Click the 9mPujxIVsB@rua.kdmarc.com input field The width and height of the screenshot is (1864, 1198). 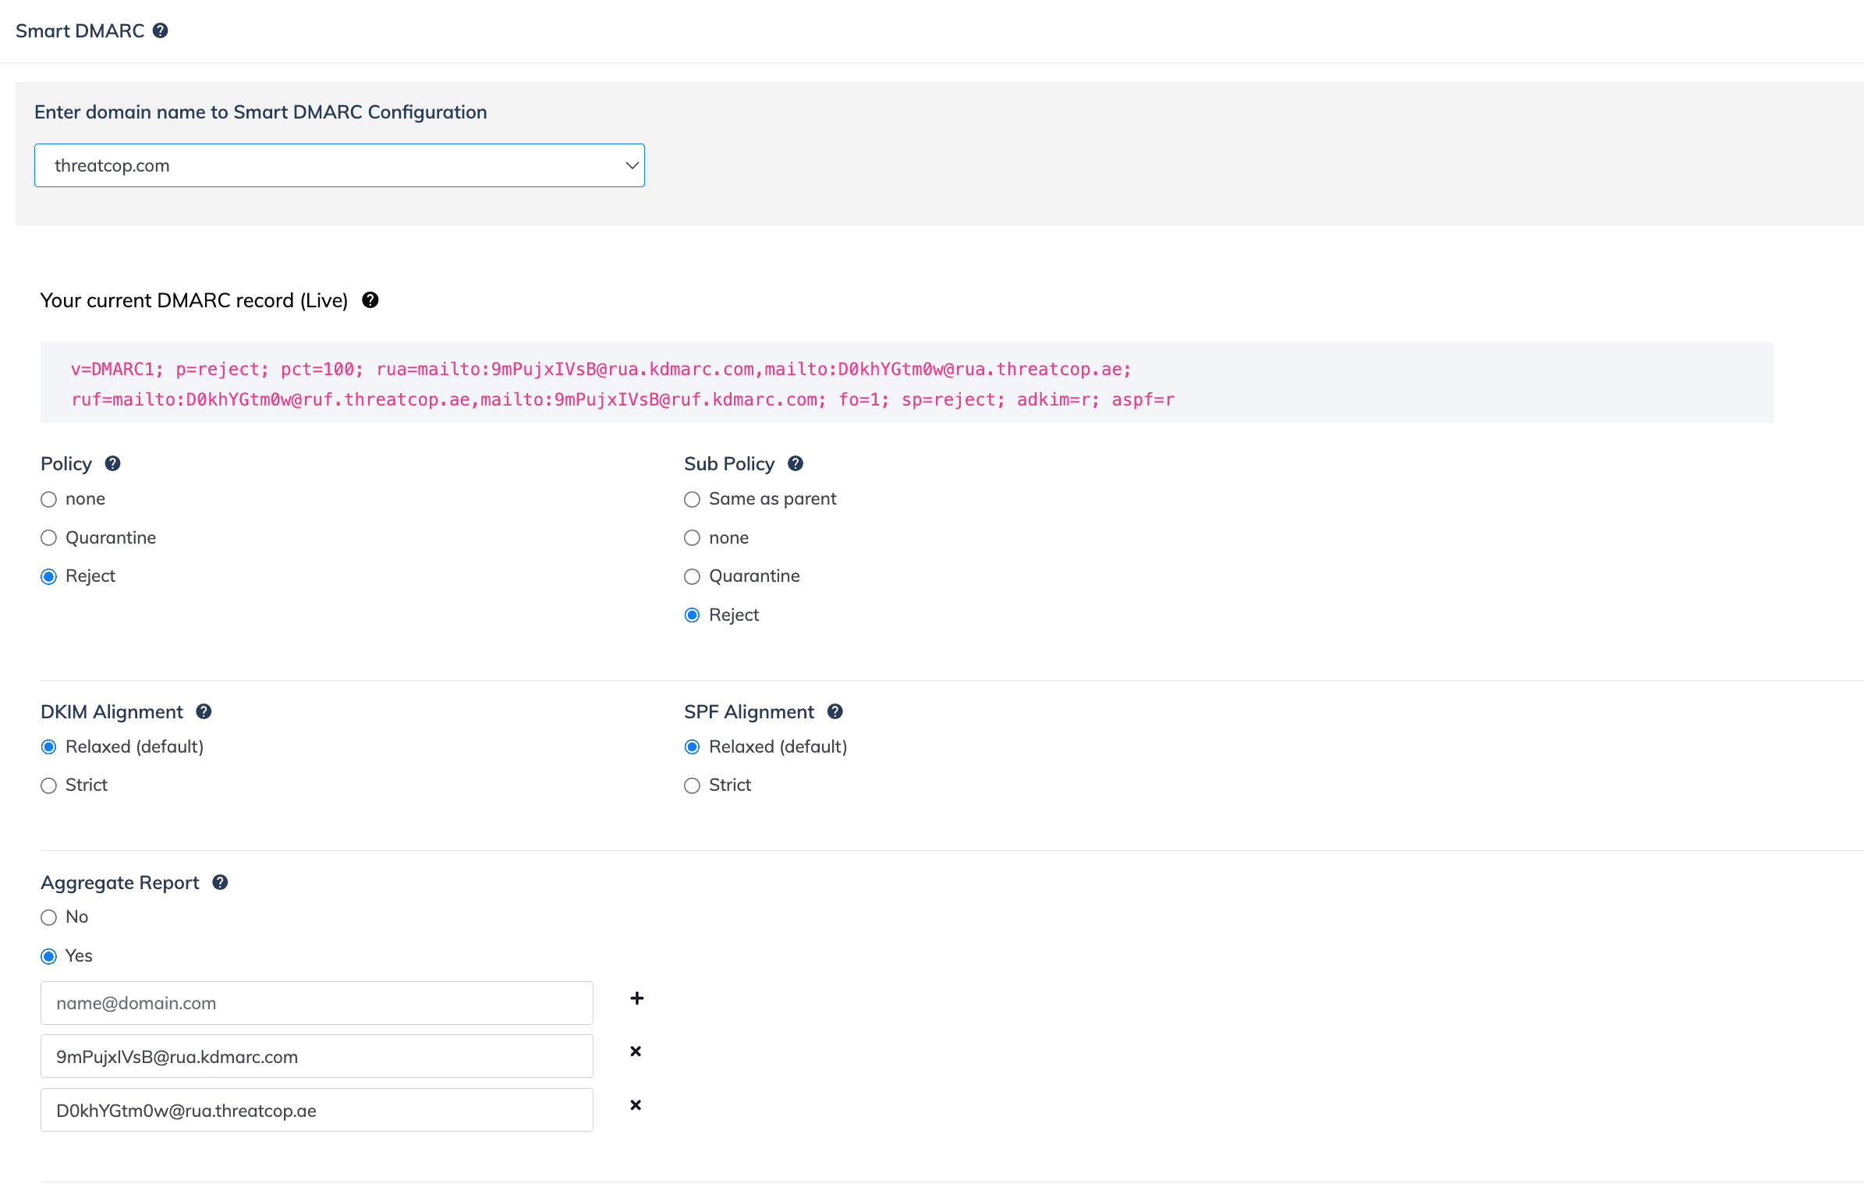pyautogui.click(x=317, y=1057)
